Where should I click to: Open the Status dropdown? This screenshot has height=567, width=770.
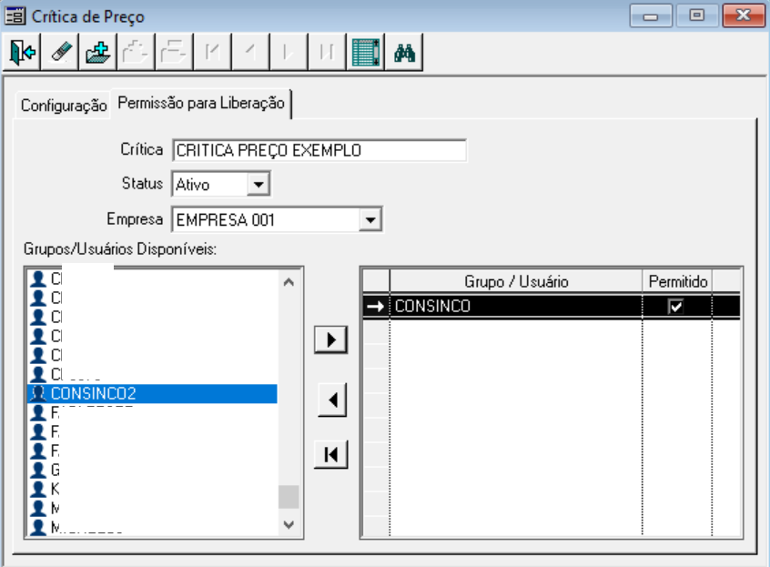tap(258, 185)
